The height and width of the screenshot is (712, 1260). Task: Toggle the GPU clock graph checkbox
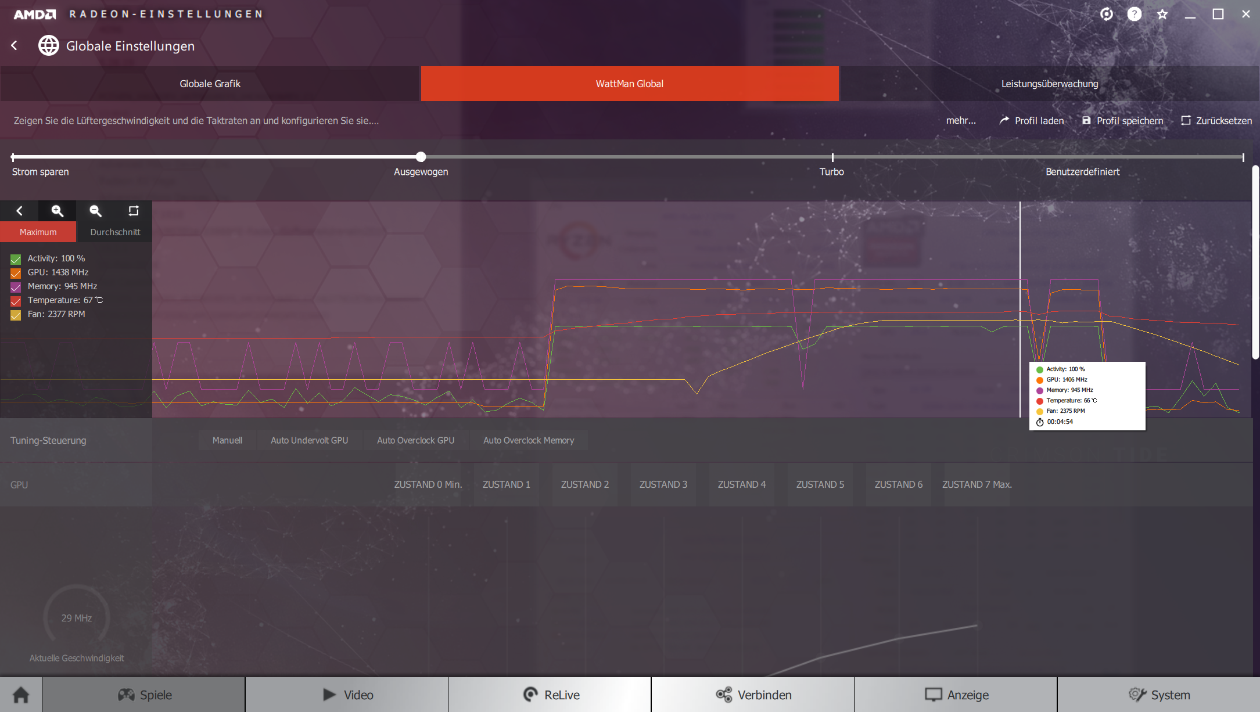coord(16,273)
